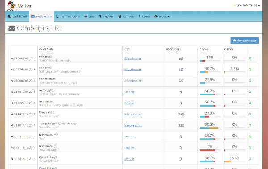268x169 pixels.
Task: Click the Mailhen brand name
Action: 25,6
